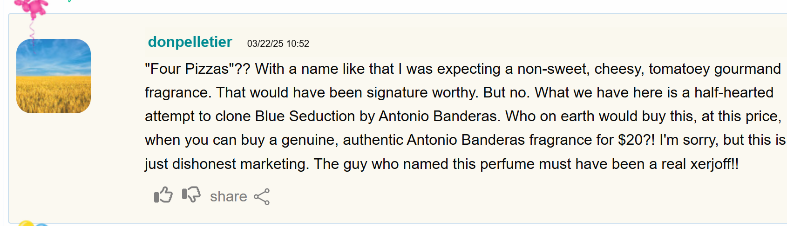Click the "share" text label
This screenshot has width=787, height=226.
(228, 197)
